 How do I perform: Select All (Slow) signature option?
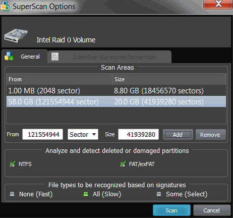coord(86,194)
